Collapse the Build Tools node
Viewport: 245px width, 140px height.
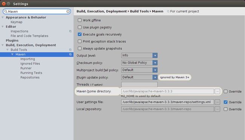click(8, 50)
